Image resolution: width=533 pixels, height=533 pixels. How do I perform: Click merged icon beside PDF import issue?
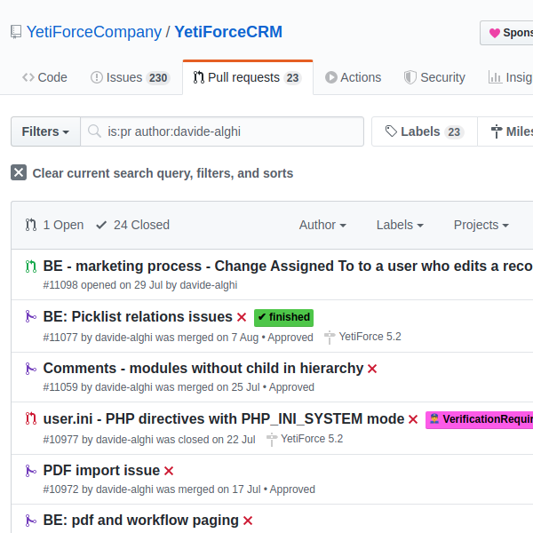31,471
